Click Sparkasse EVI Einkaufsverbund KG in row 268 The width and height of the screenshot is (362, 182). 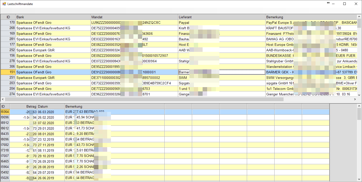click(x=53, y=28)
